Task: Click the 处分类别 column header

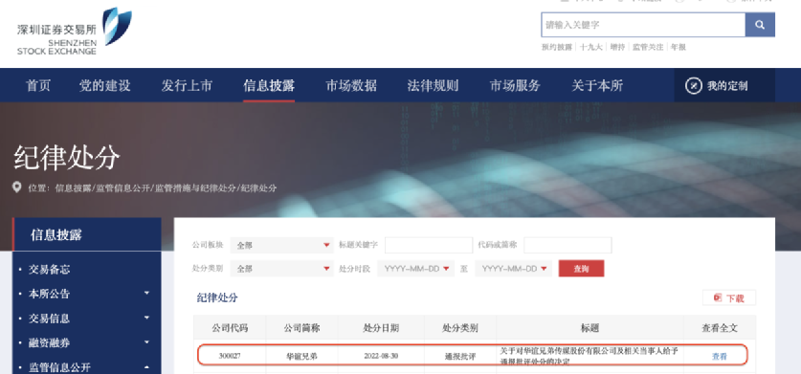Action: coord(459,328)
